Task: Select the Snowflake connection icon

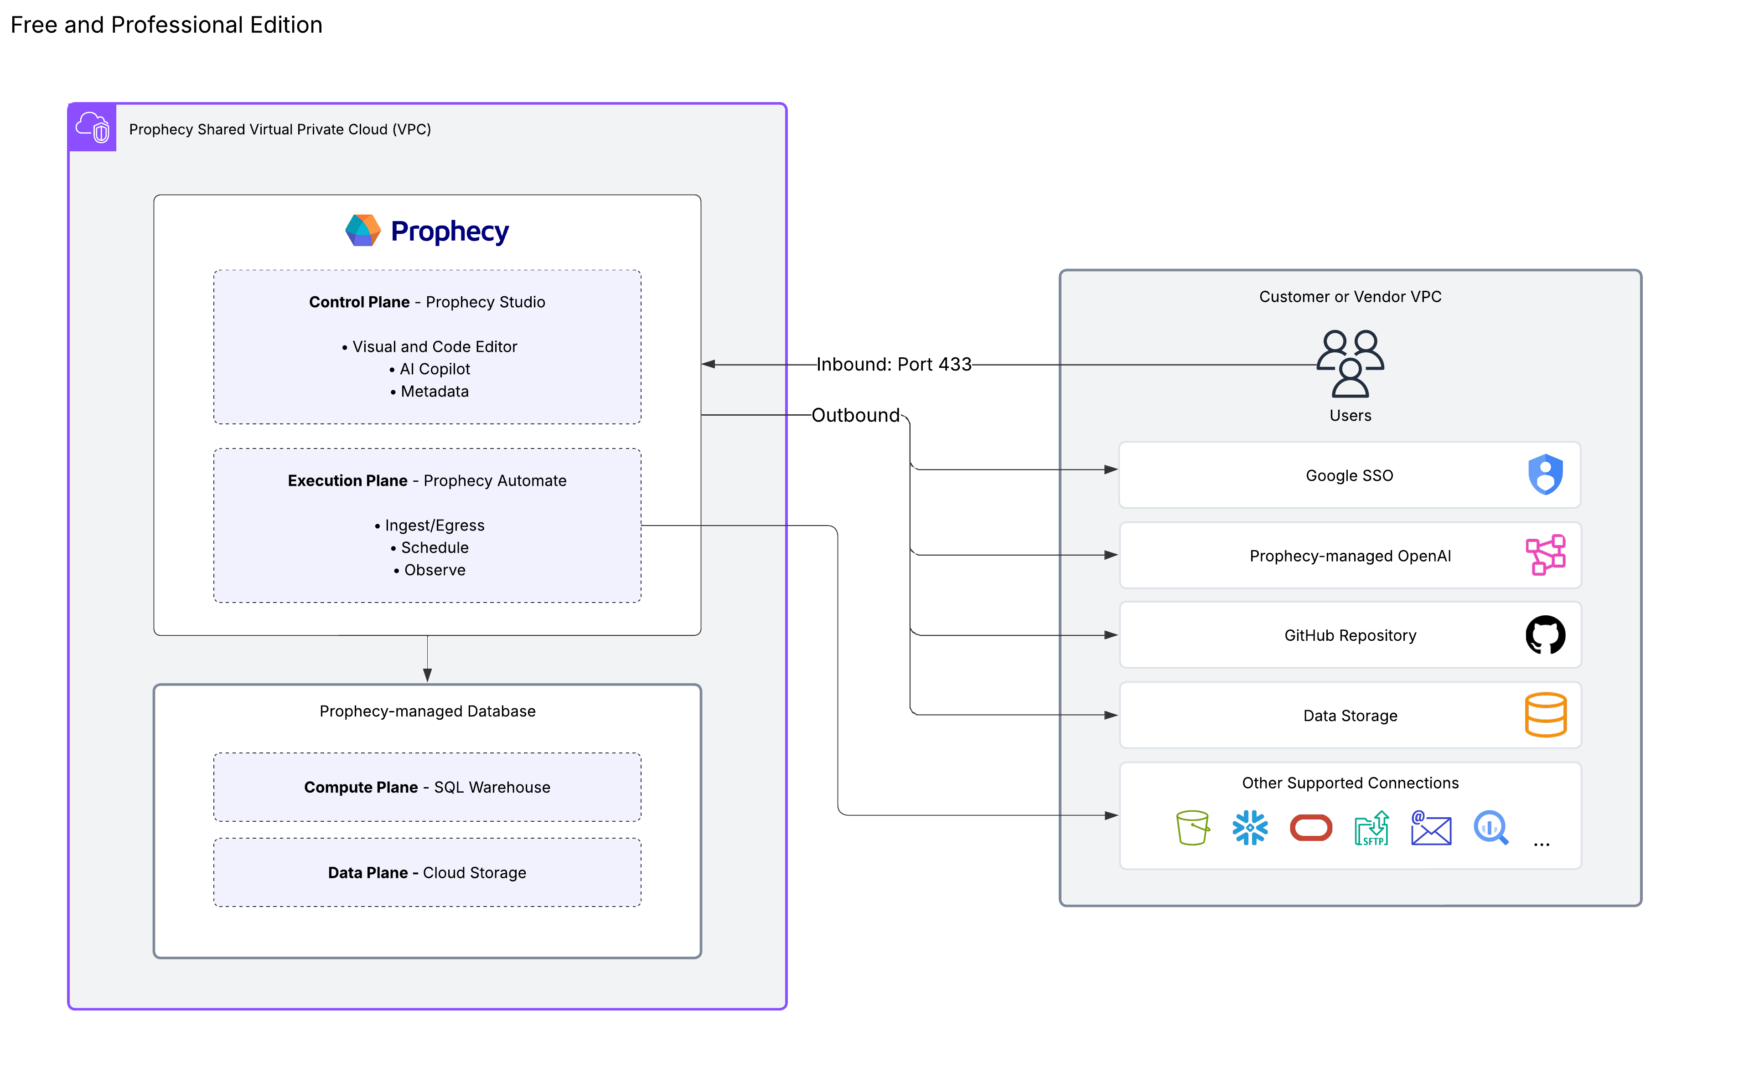Action: [1250, 829]
